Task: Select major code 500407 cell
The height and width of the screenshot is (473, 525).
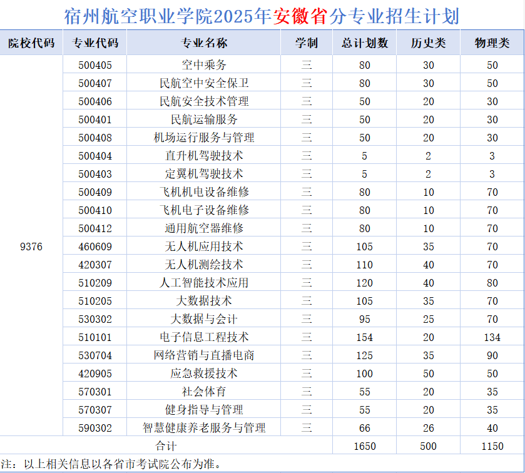Action: coord(95,83)
